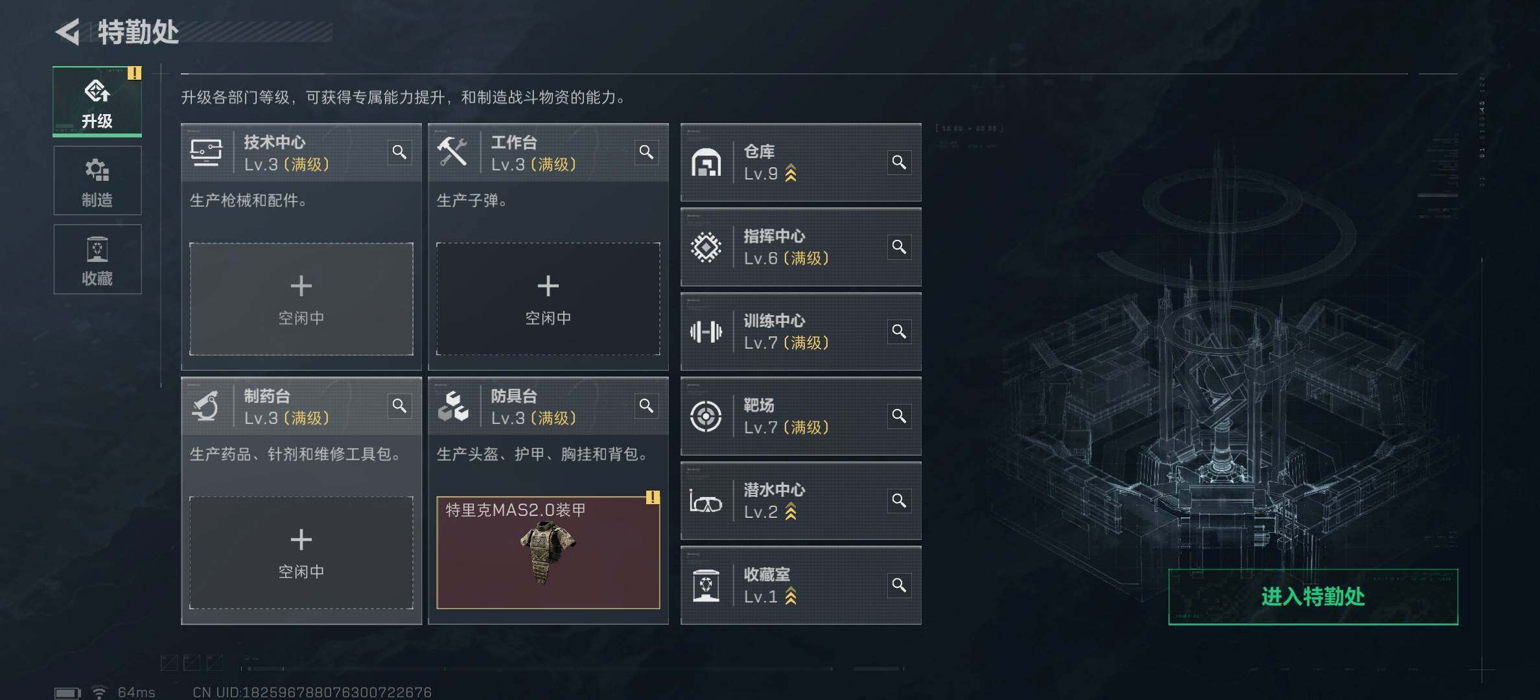
Task: Collect the 特里克MAS2.0装甲 armor item
Action: (x=548, y=553)
